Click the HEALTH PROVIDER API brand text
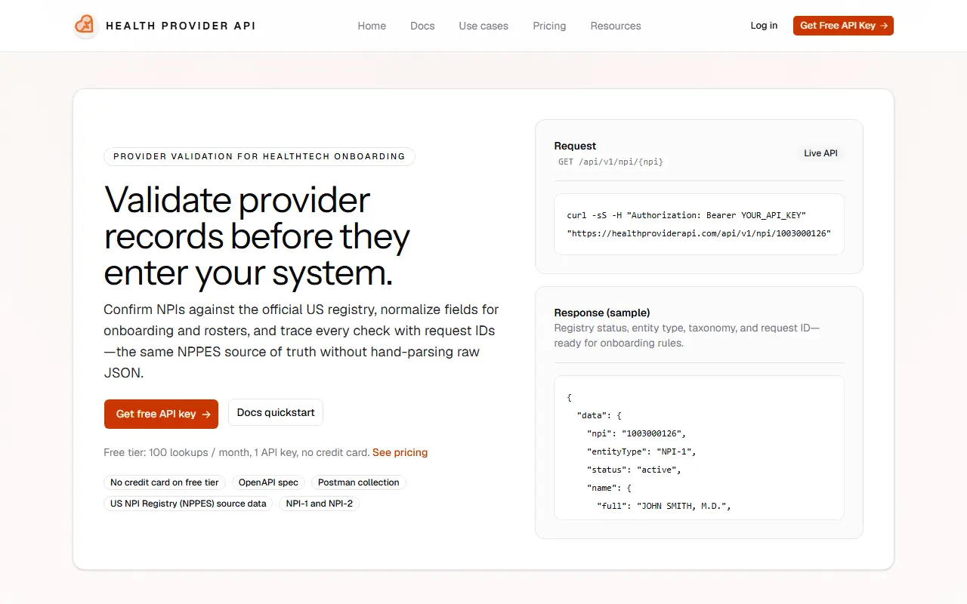The image size is (967, 604). (181, 26)
